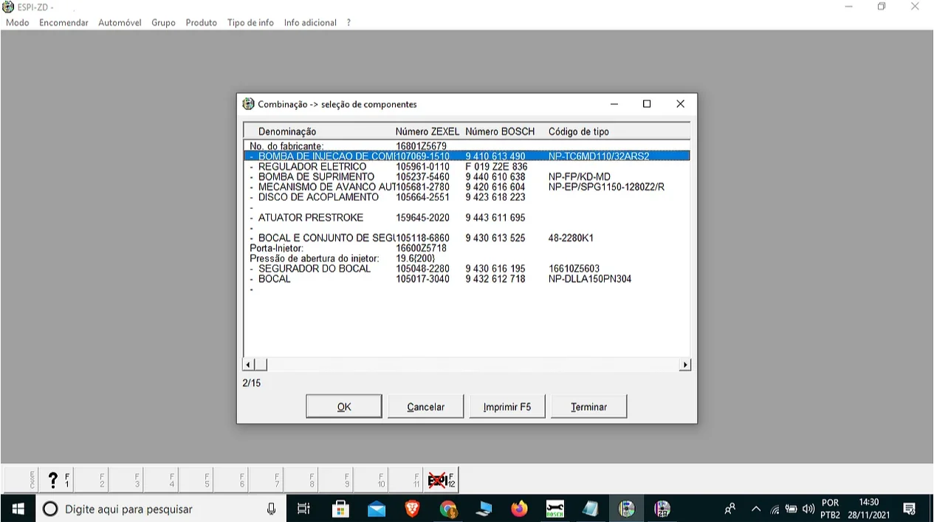The height and width of the screenshot is (522, 934).
Task: Open the Tipo de info menu
Action: [x=250, y=23]
